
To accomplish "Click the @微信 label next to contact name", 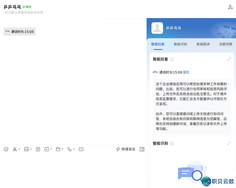I will [x=27, y=7].
